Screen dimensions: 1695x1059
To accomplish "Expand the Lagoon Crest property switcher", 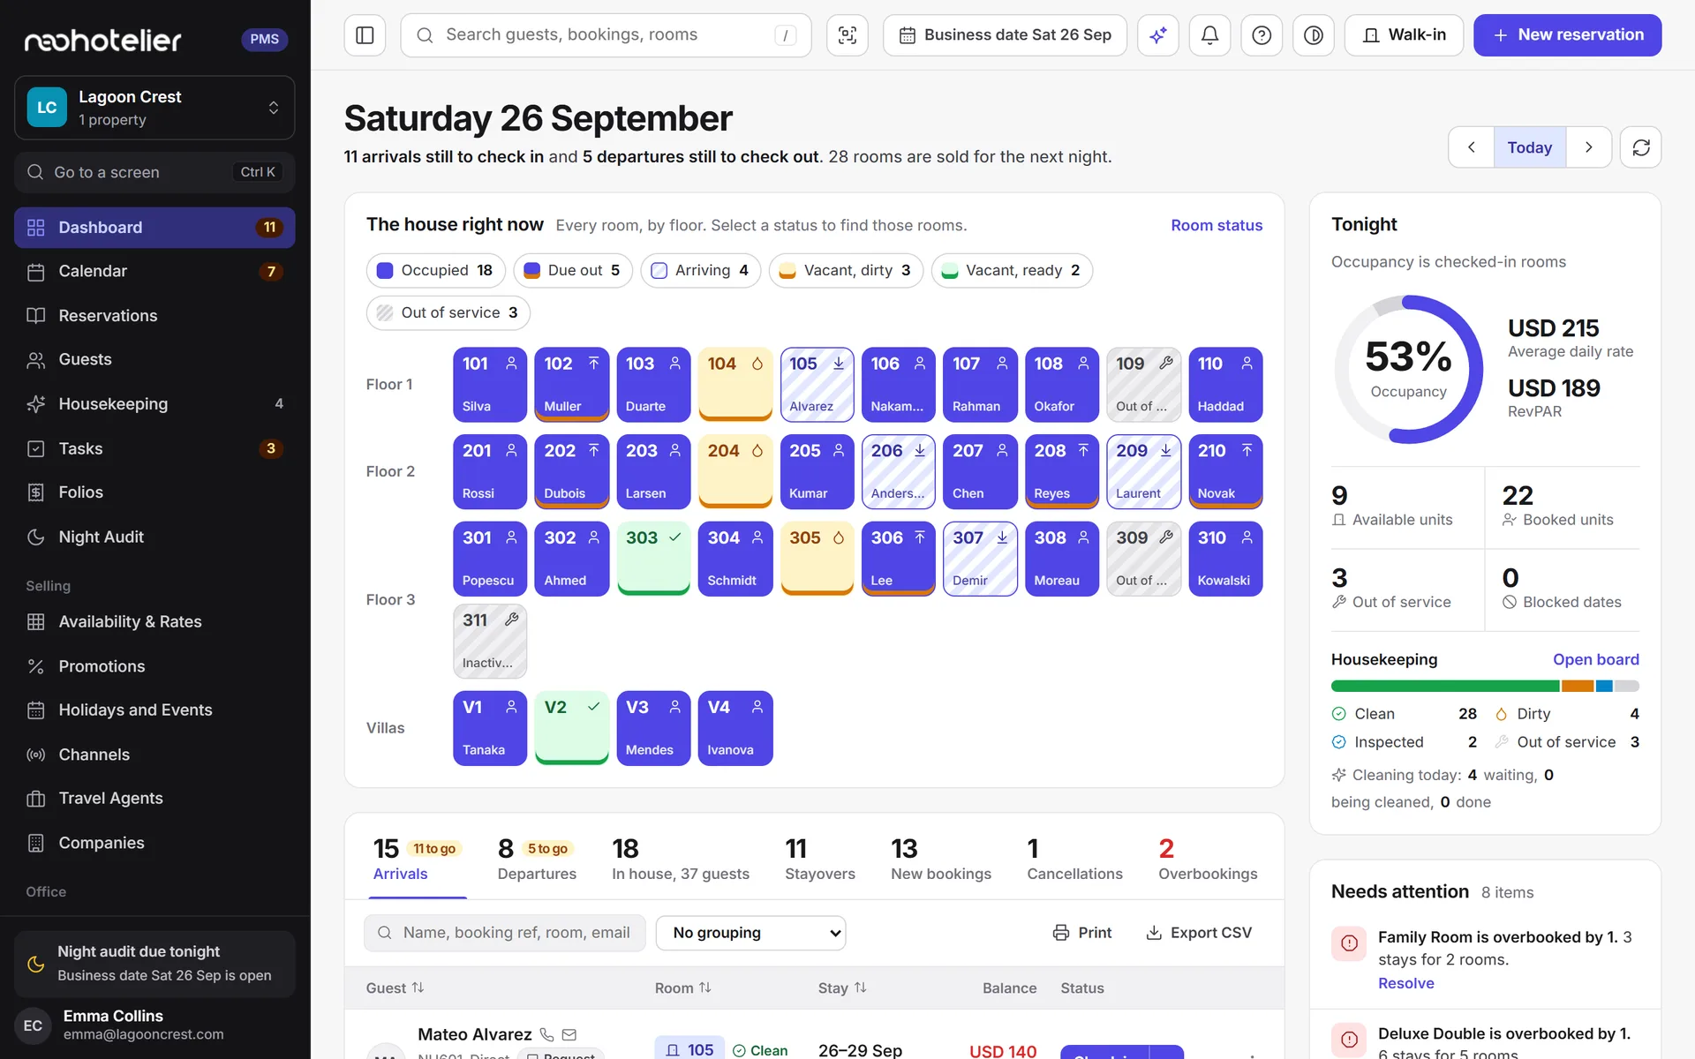I will point(154,108).
